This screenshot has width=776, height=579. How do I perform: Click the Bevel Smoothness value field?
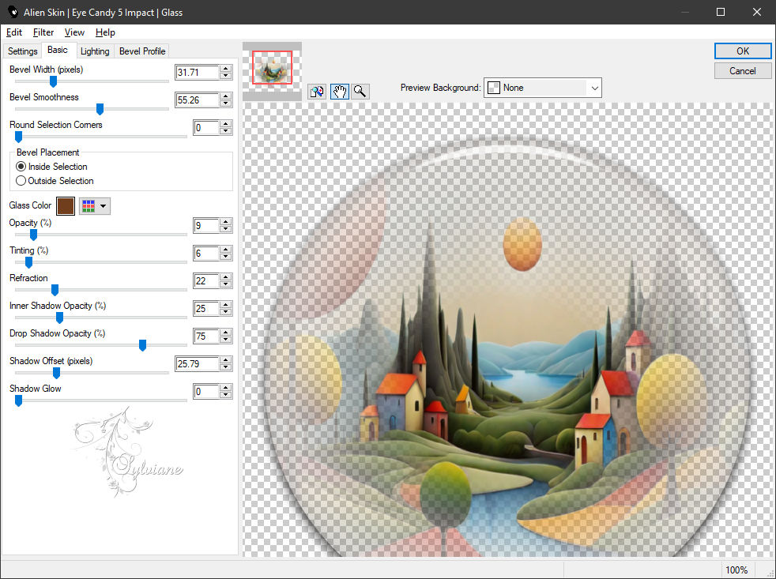point(197,100)
